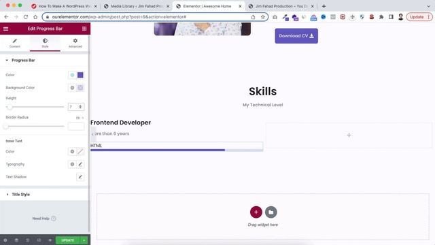Go back in browser history
Viewport: 435px width, 245px height.
6,17
